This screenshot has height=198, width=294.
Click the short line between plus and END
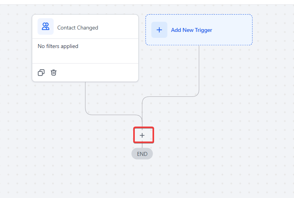142,145
